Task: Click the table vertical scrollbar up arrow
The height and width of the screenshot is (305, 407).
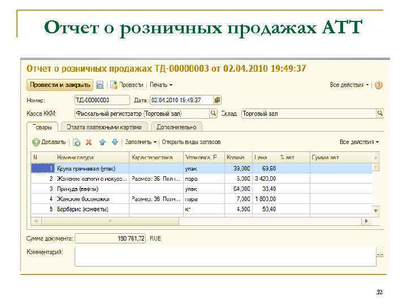Action: 375,157
